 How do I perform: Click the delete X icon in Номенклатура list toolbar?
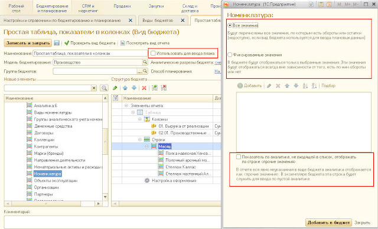tap(278, 85)
